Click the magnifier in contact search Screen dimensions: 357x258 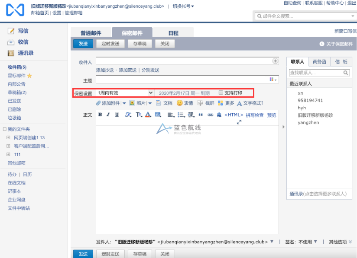click(x=346, y=73)
